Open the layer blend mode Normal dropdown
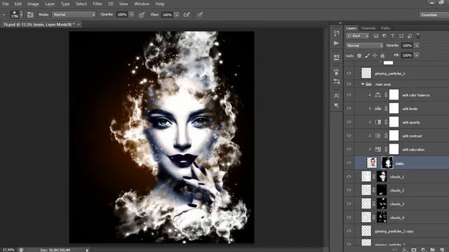Image resolution: width=449 pixels, height=252 pixels. (364, 45)
